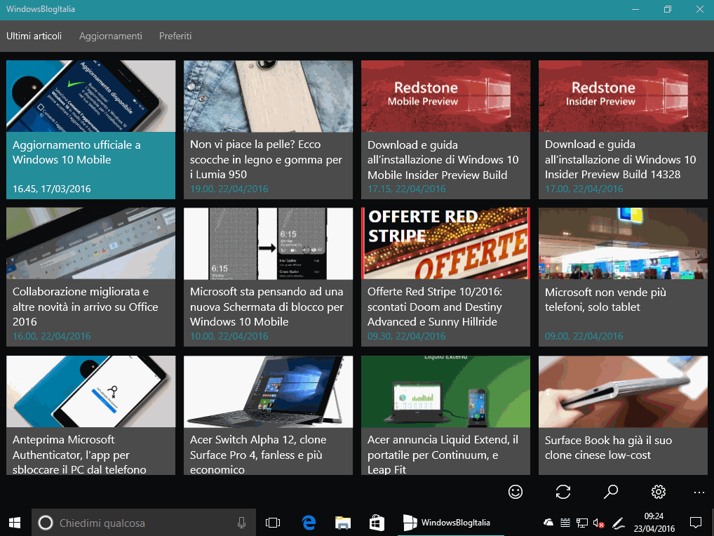Expand the more options ellipsis

point(699,493)
